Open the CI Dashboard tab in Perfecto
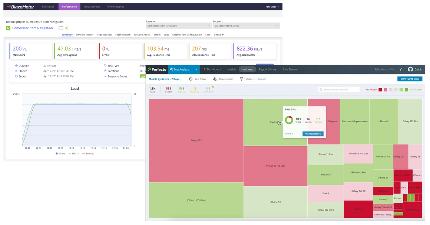The width and height of the screenshot is (430, 225). (x=212, y=69)
